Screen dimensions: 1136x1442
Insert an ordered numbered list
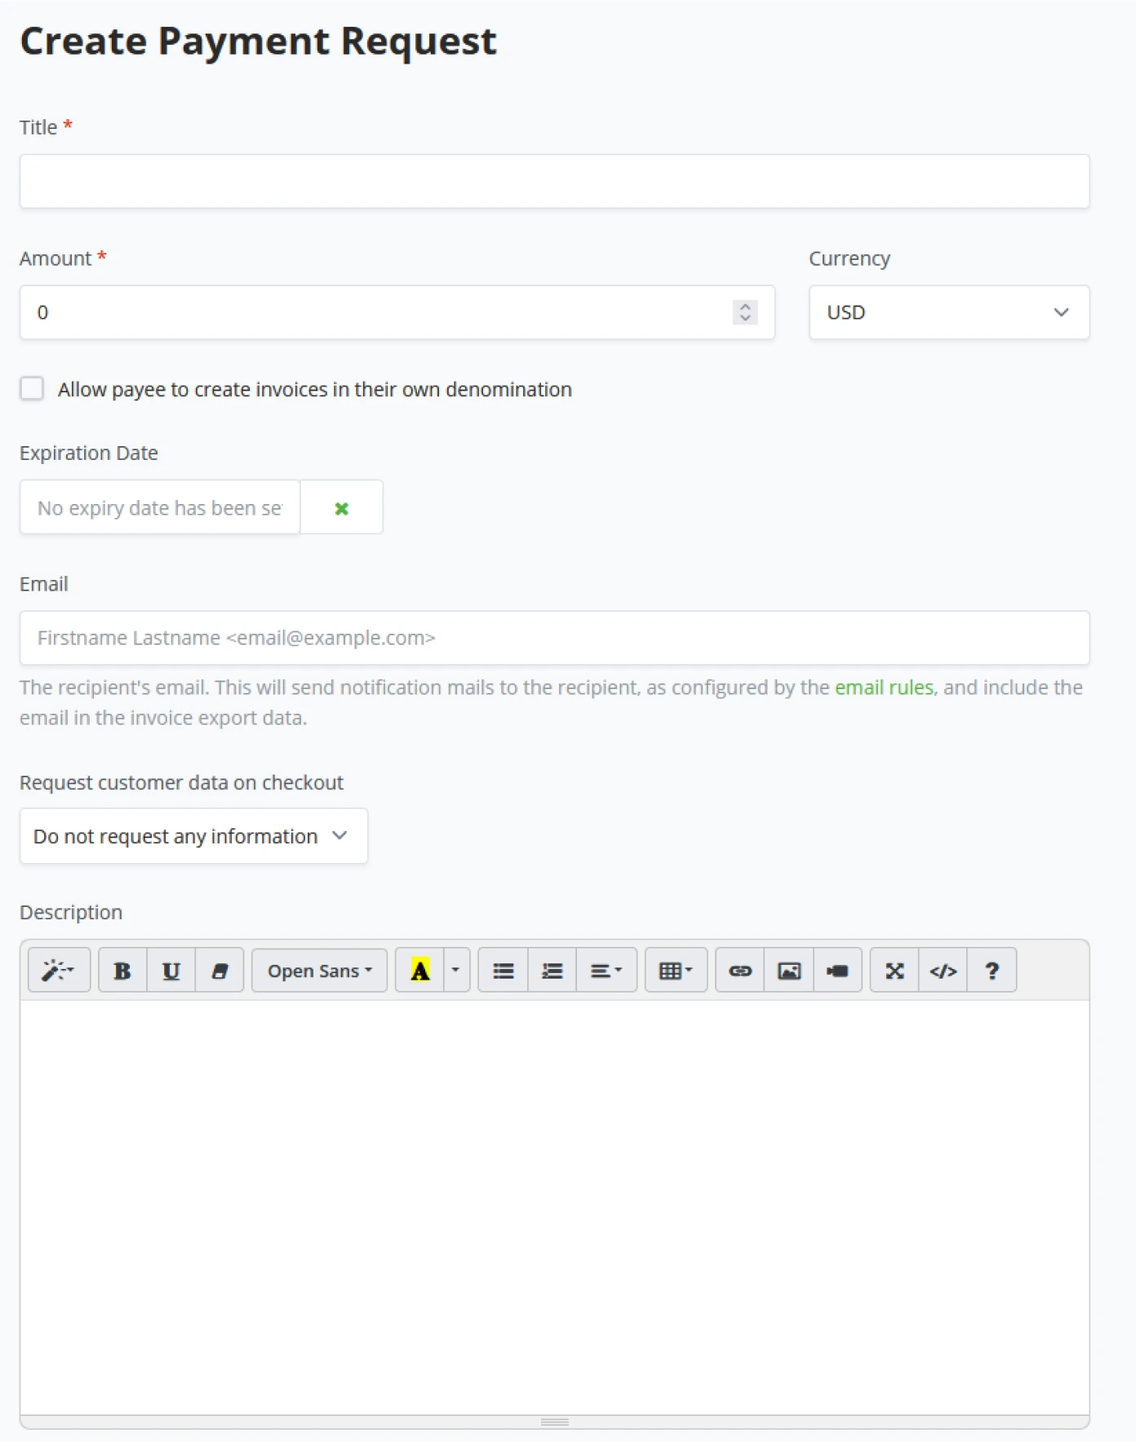(552, 971)
